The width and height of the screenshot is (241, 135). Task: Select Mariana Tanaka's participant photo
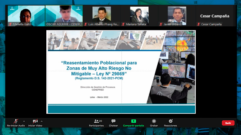click(139, 16)
